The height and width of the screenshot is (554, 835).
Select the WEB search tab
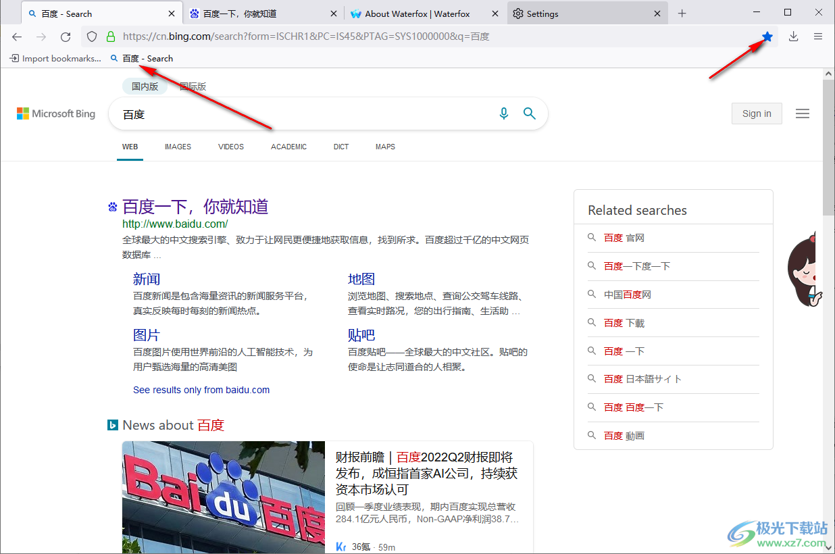[130, 147]
